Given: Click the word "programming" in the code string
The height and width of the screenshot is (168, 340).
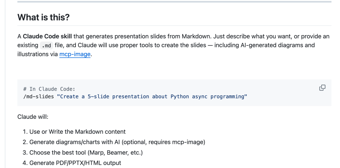Looking at the screenshot, I should click(x=227, y=96).
